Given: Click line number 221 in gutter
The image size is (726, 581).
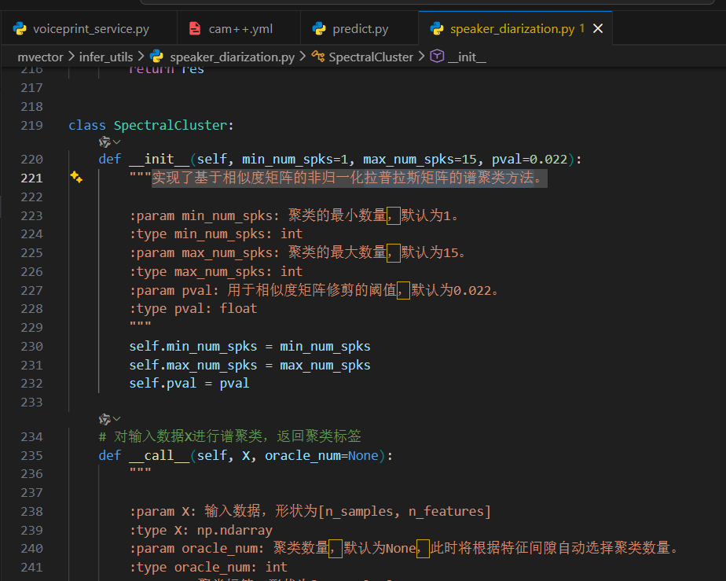Looking at the screenshot, I should (x=31, y=178).
